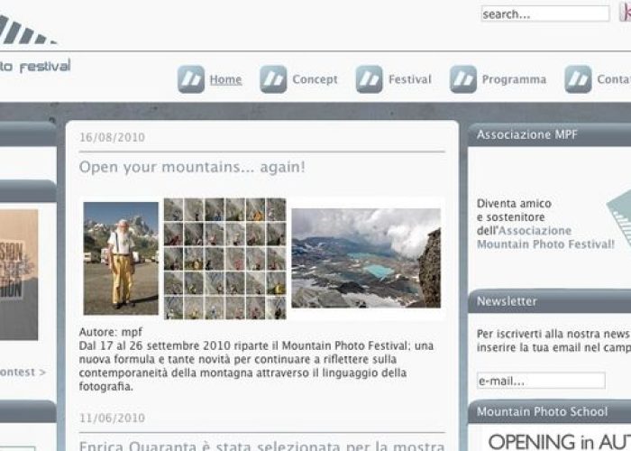
Task: Click the icon next to Contatti
Action: click(578, 79)
